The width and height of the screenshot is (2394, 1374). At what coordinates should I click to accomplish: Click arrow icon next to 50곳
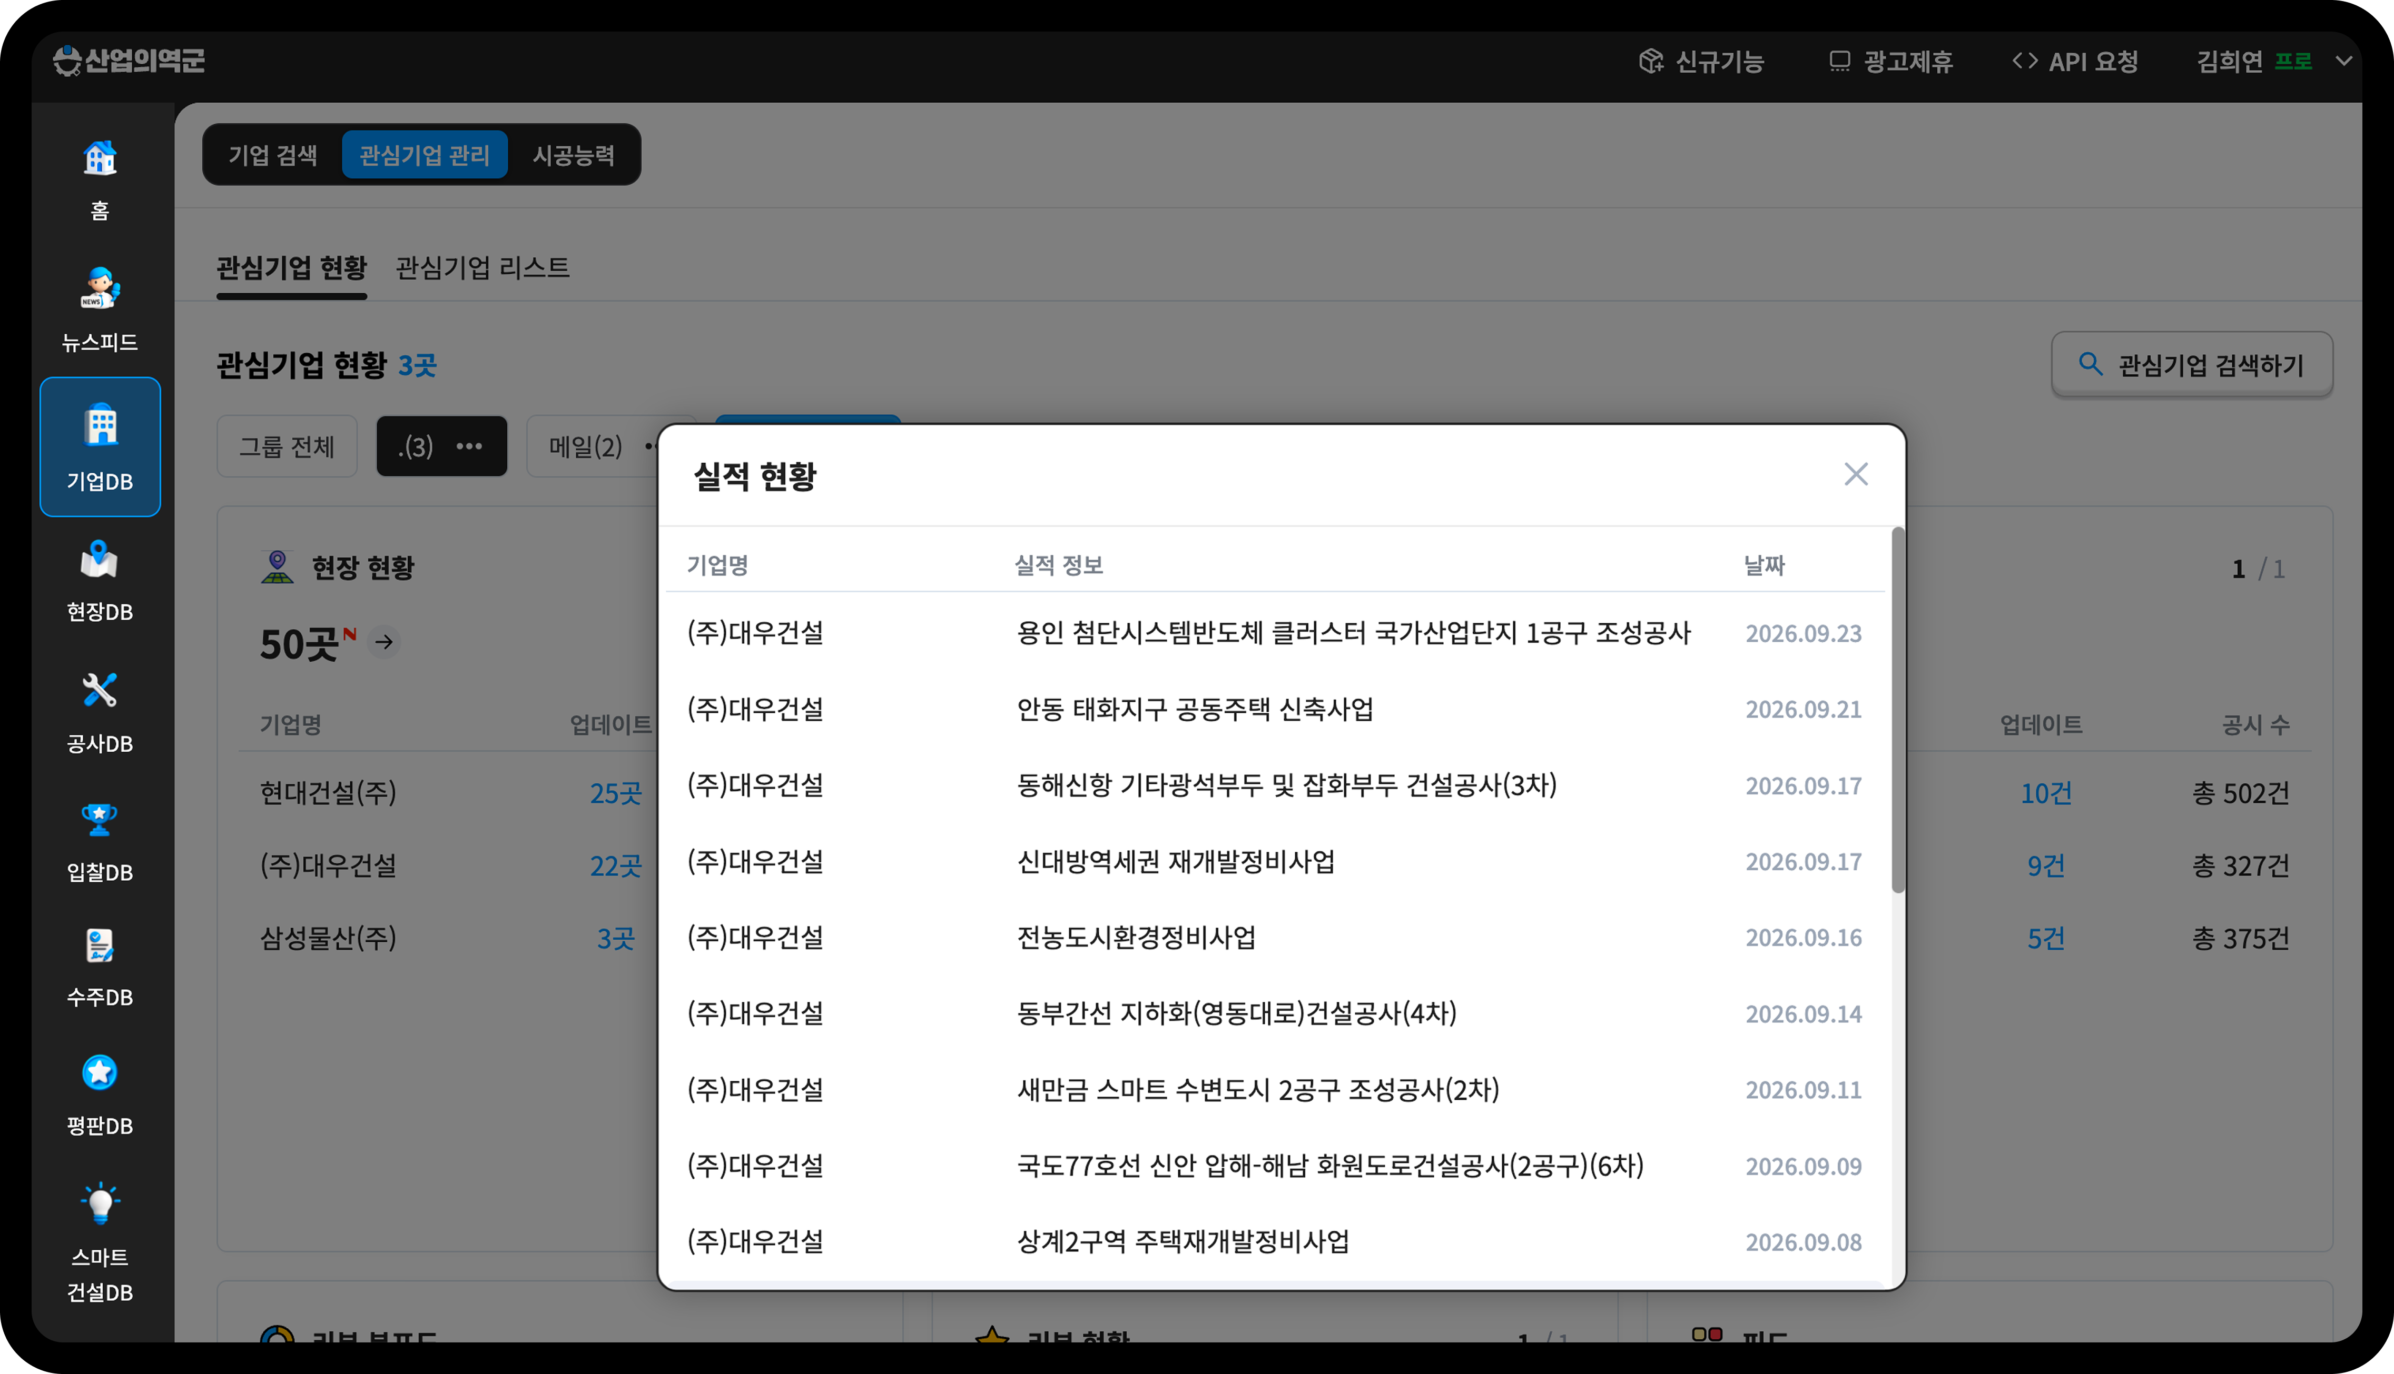pos(384,642)
